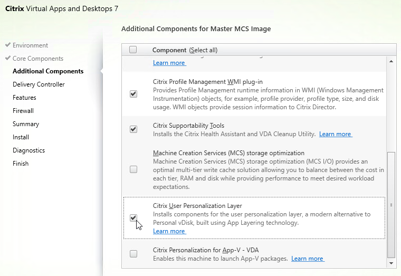The width and height of the screenshot is (401, 276).
Task: Click the Environment completed checkmark icon
Action: point(8,45)
